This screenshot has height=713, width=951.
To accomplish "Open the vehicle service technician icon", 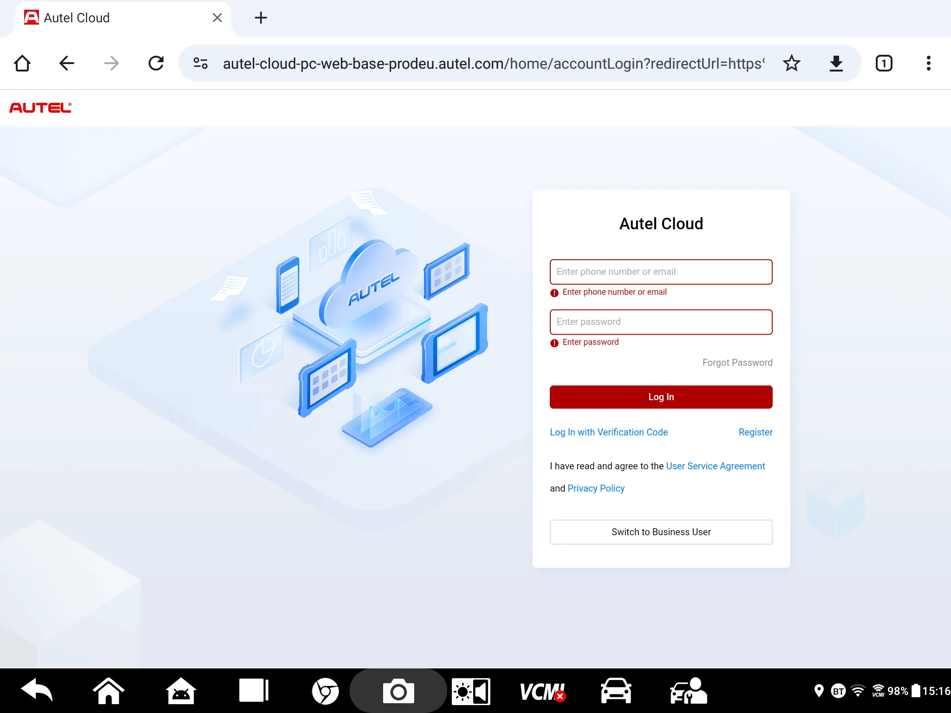I will (688, 691).
